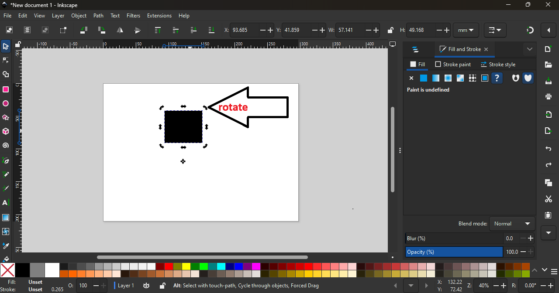Decrease the width W value

[369, 30]
